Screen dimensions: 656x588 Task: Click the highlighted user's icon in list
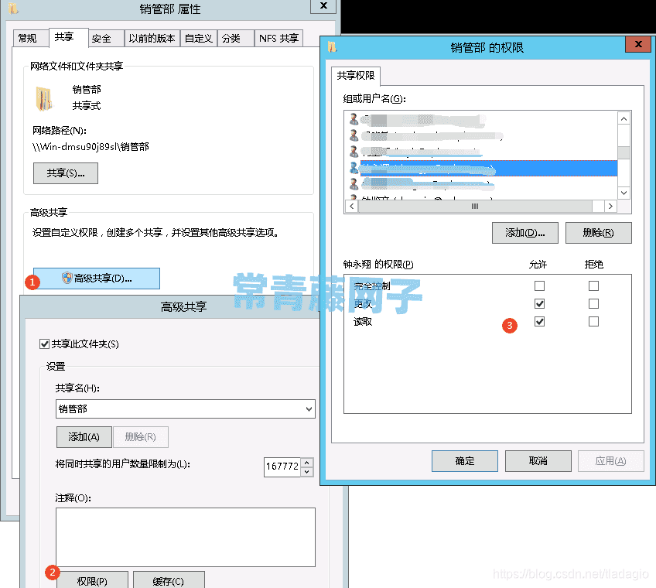354,168
